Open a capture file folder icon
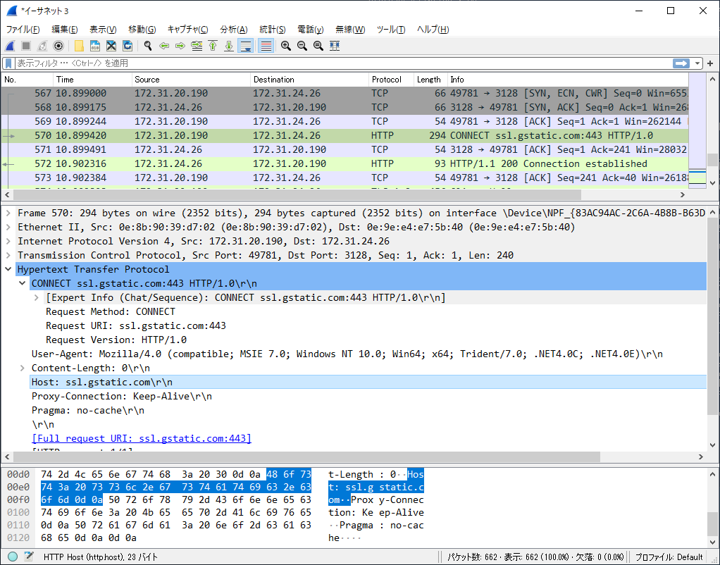The image size is (720, 565). click(79, 46)
